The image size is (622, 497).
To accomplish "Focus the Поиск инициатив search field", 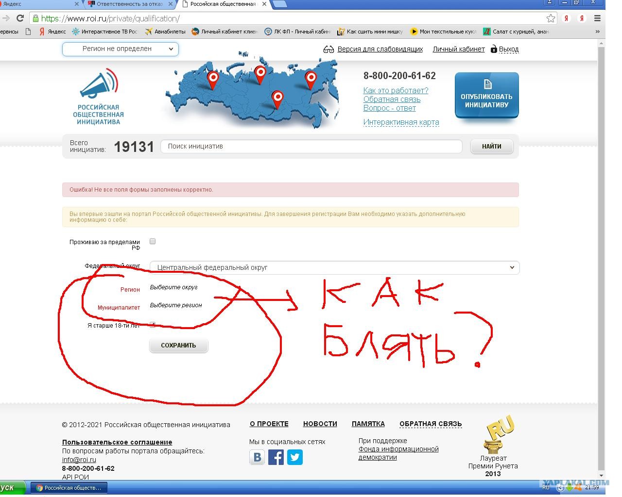I will click(x=311, y=146).
